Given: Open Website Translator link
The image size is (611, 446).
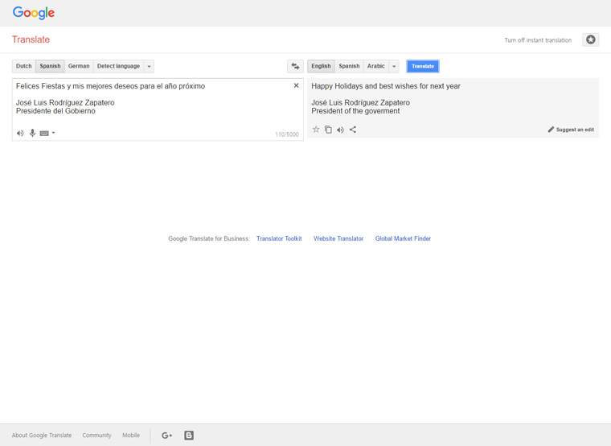Looking at the screenshot, I should point(338,238).
